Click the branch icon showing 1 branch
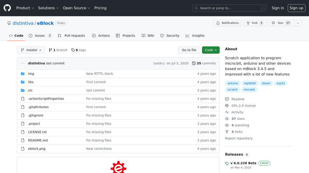Image resolution: width=309 pixels, height=173 pixels. (50, 50)
